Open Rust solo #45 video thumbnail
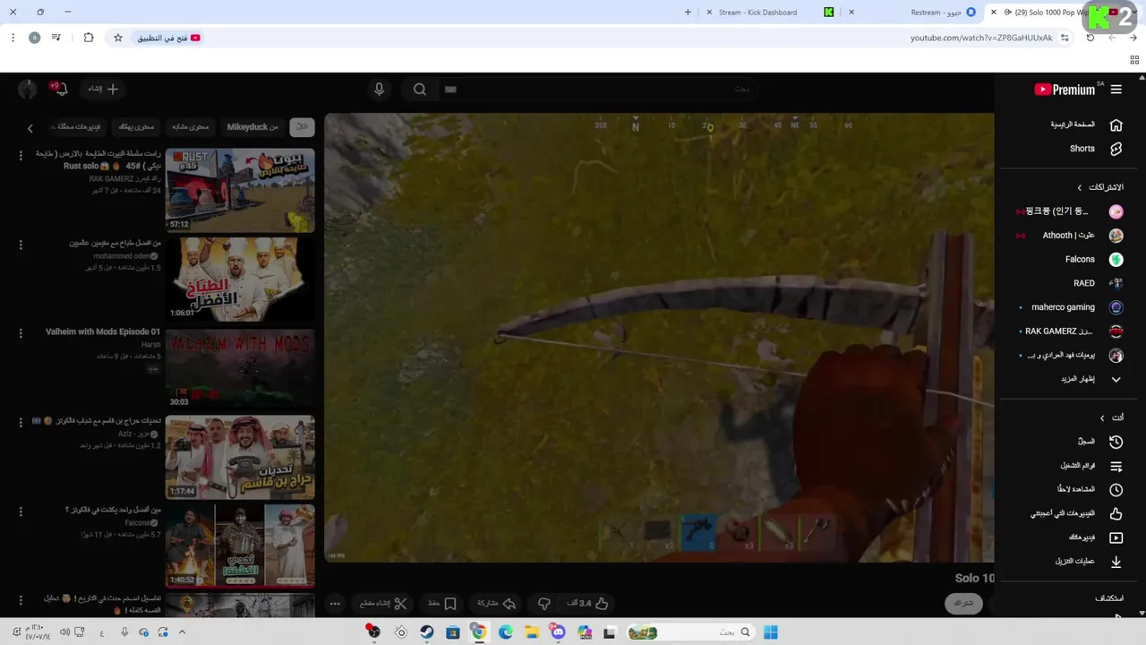Screen dimensions: 1146x645 [240, 190]
